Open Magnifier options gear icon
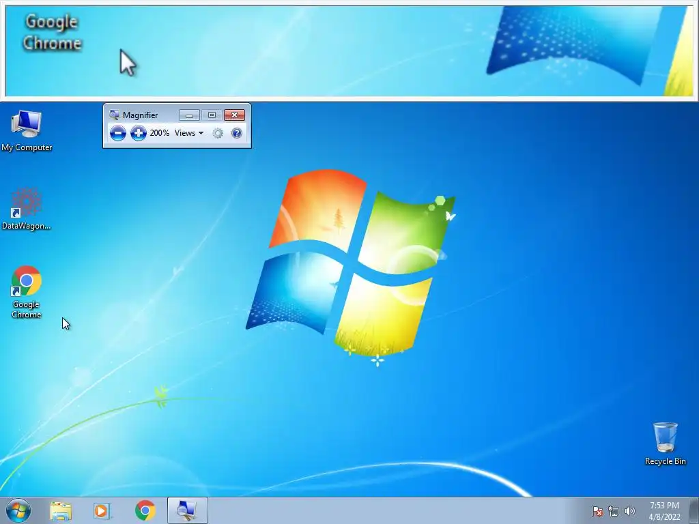Viewport: 699px width, 524px height. (218, 133)
